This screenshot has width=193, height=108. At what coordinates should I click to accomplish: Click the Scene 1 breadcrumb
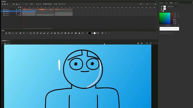[x=9, y=43]
